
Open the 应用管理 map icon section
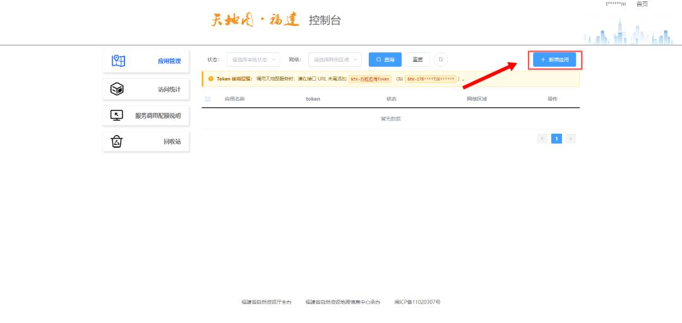point(118,61)
